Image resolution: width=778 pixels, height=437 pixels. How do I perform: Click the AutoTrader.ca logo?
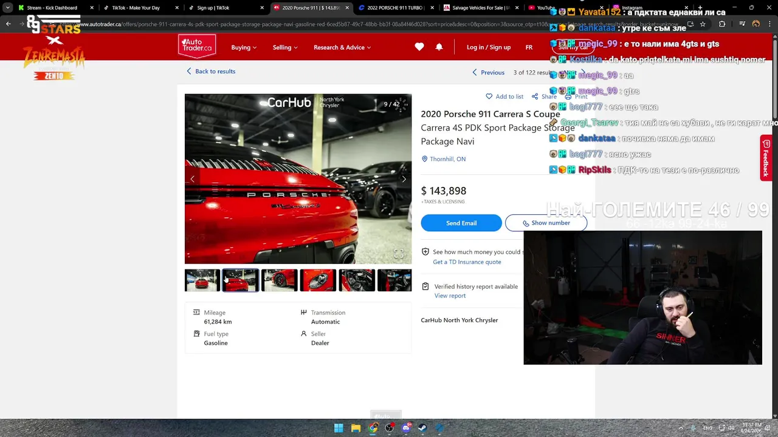click(x=197, y=46)
